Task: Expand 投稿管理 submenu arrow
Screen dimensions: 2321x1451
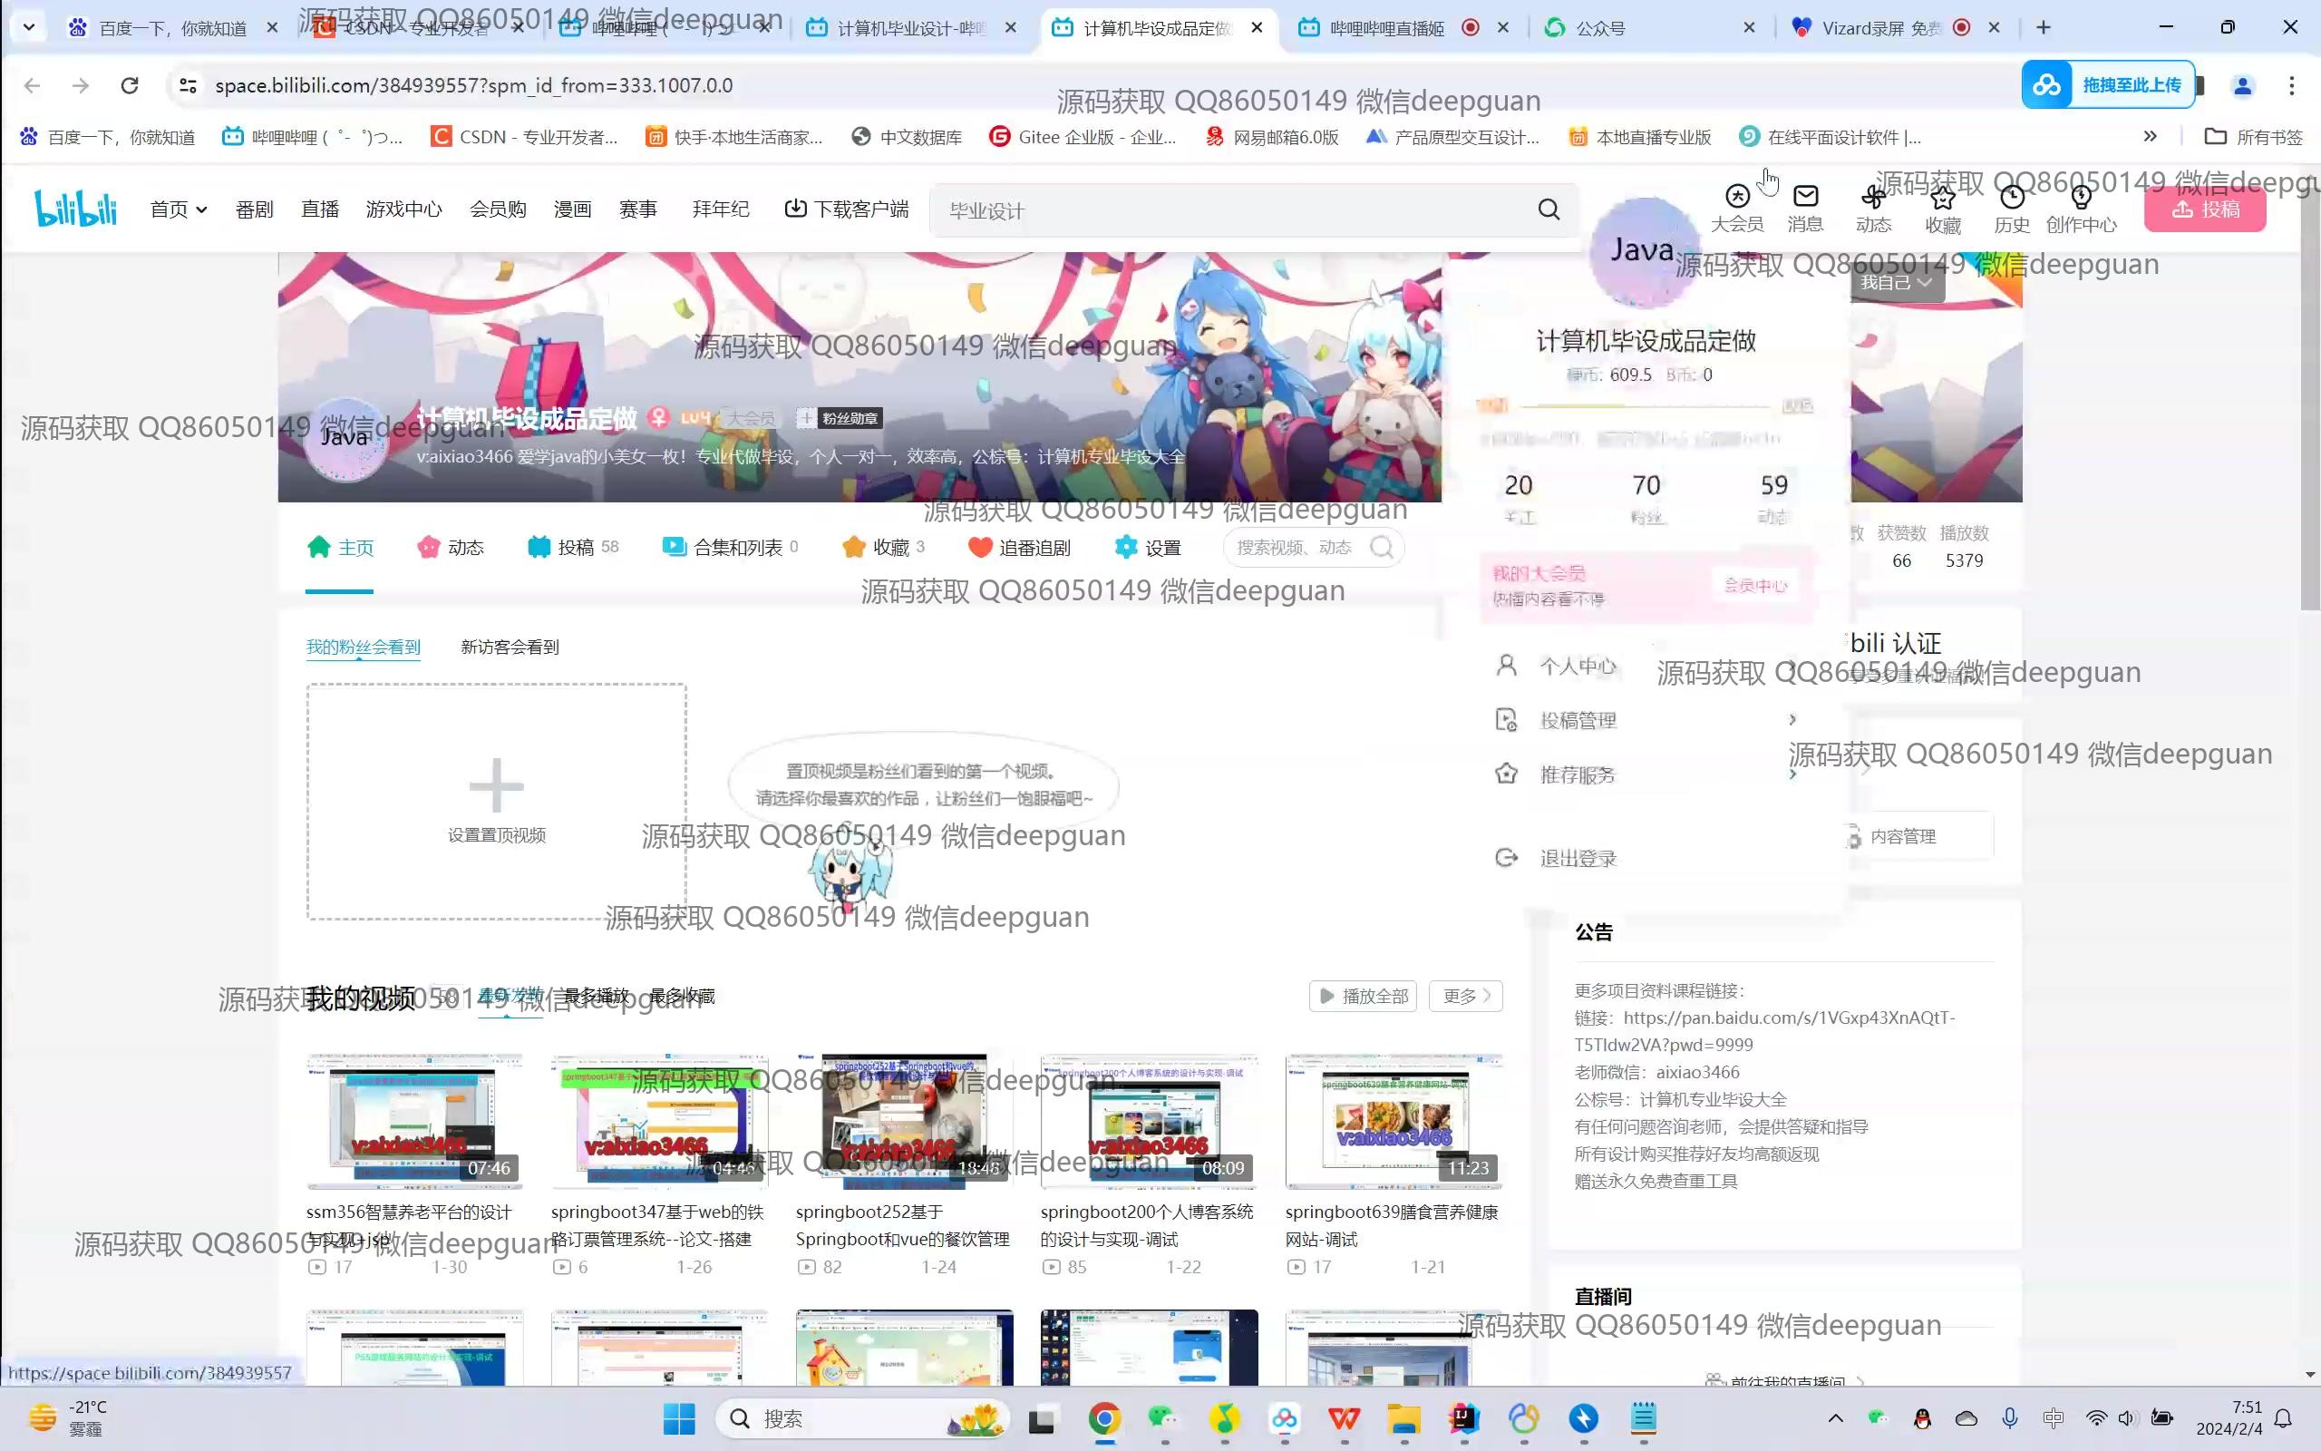Action: [x=1792, y=720]
